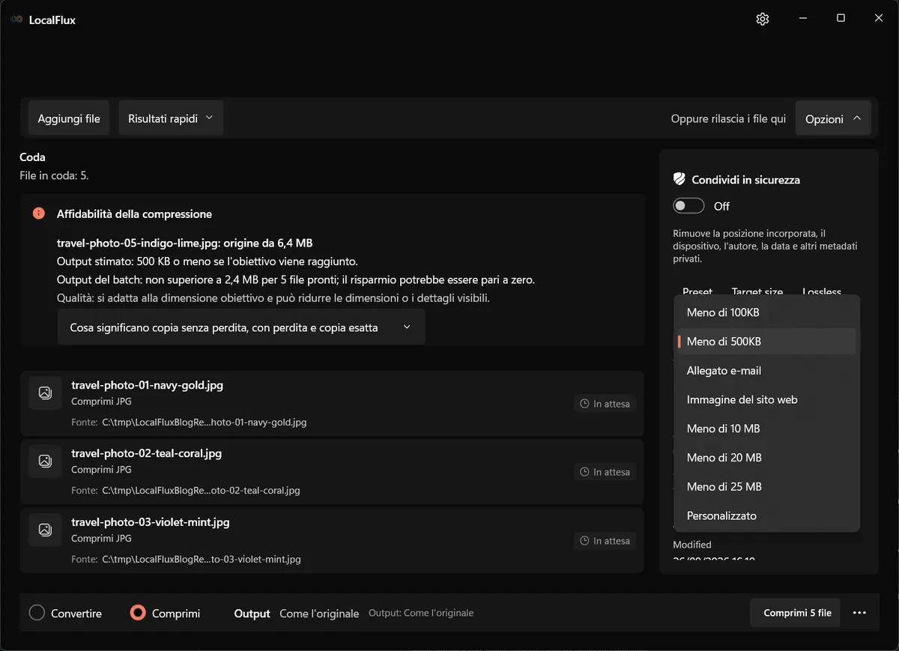Open the three-dots more options menu

[x=859, y=613]
